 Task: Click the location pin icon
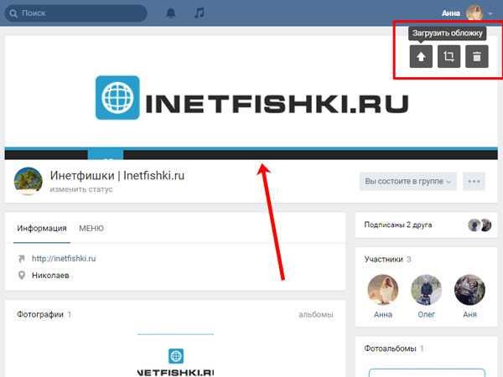click(x=22, y=275)
